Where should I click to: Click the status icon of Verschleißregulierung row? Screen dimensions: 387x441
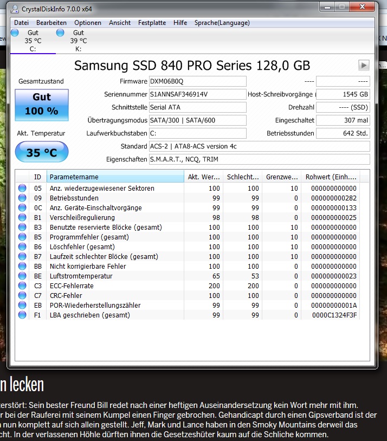[x=22, y=217]
